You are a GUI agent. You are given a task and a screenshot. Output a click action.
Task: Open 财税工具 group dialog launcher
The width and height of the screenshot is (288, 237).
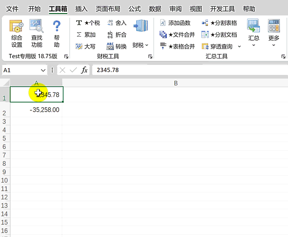(x=150, y=57)
